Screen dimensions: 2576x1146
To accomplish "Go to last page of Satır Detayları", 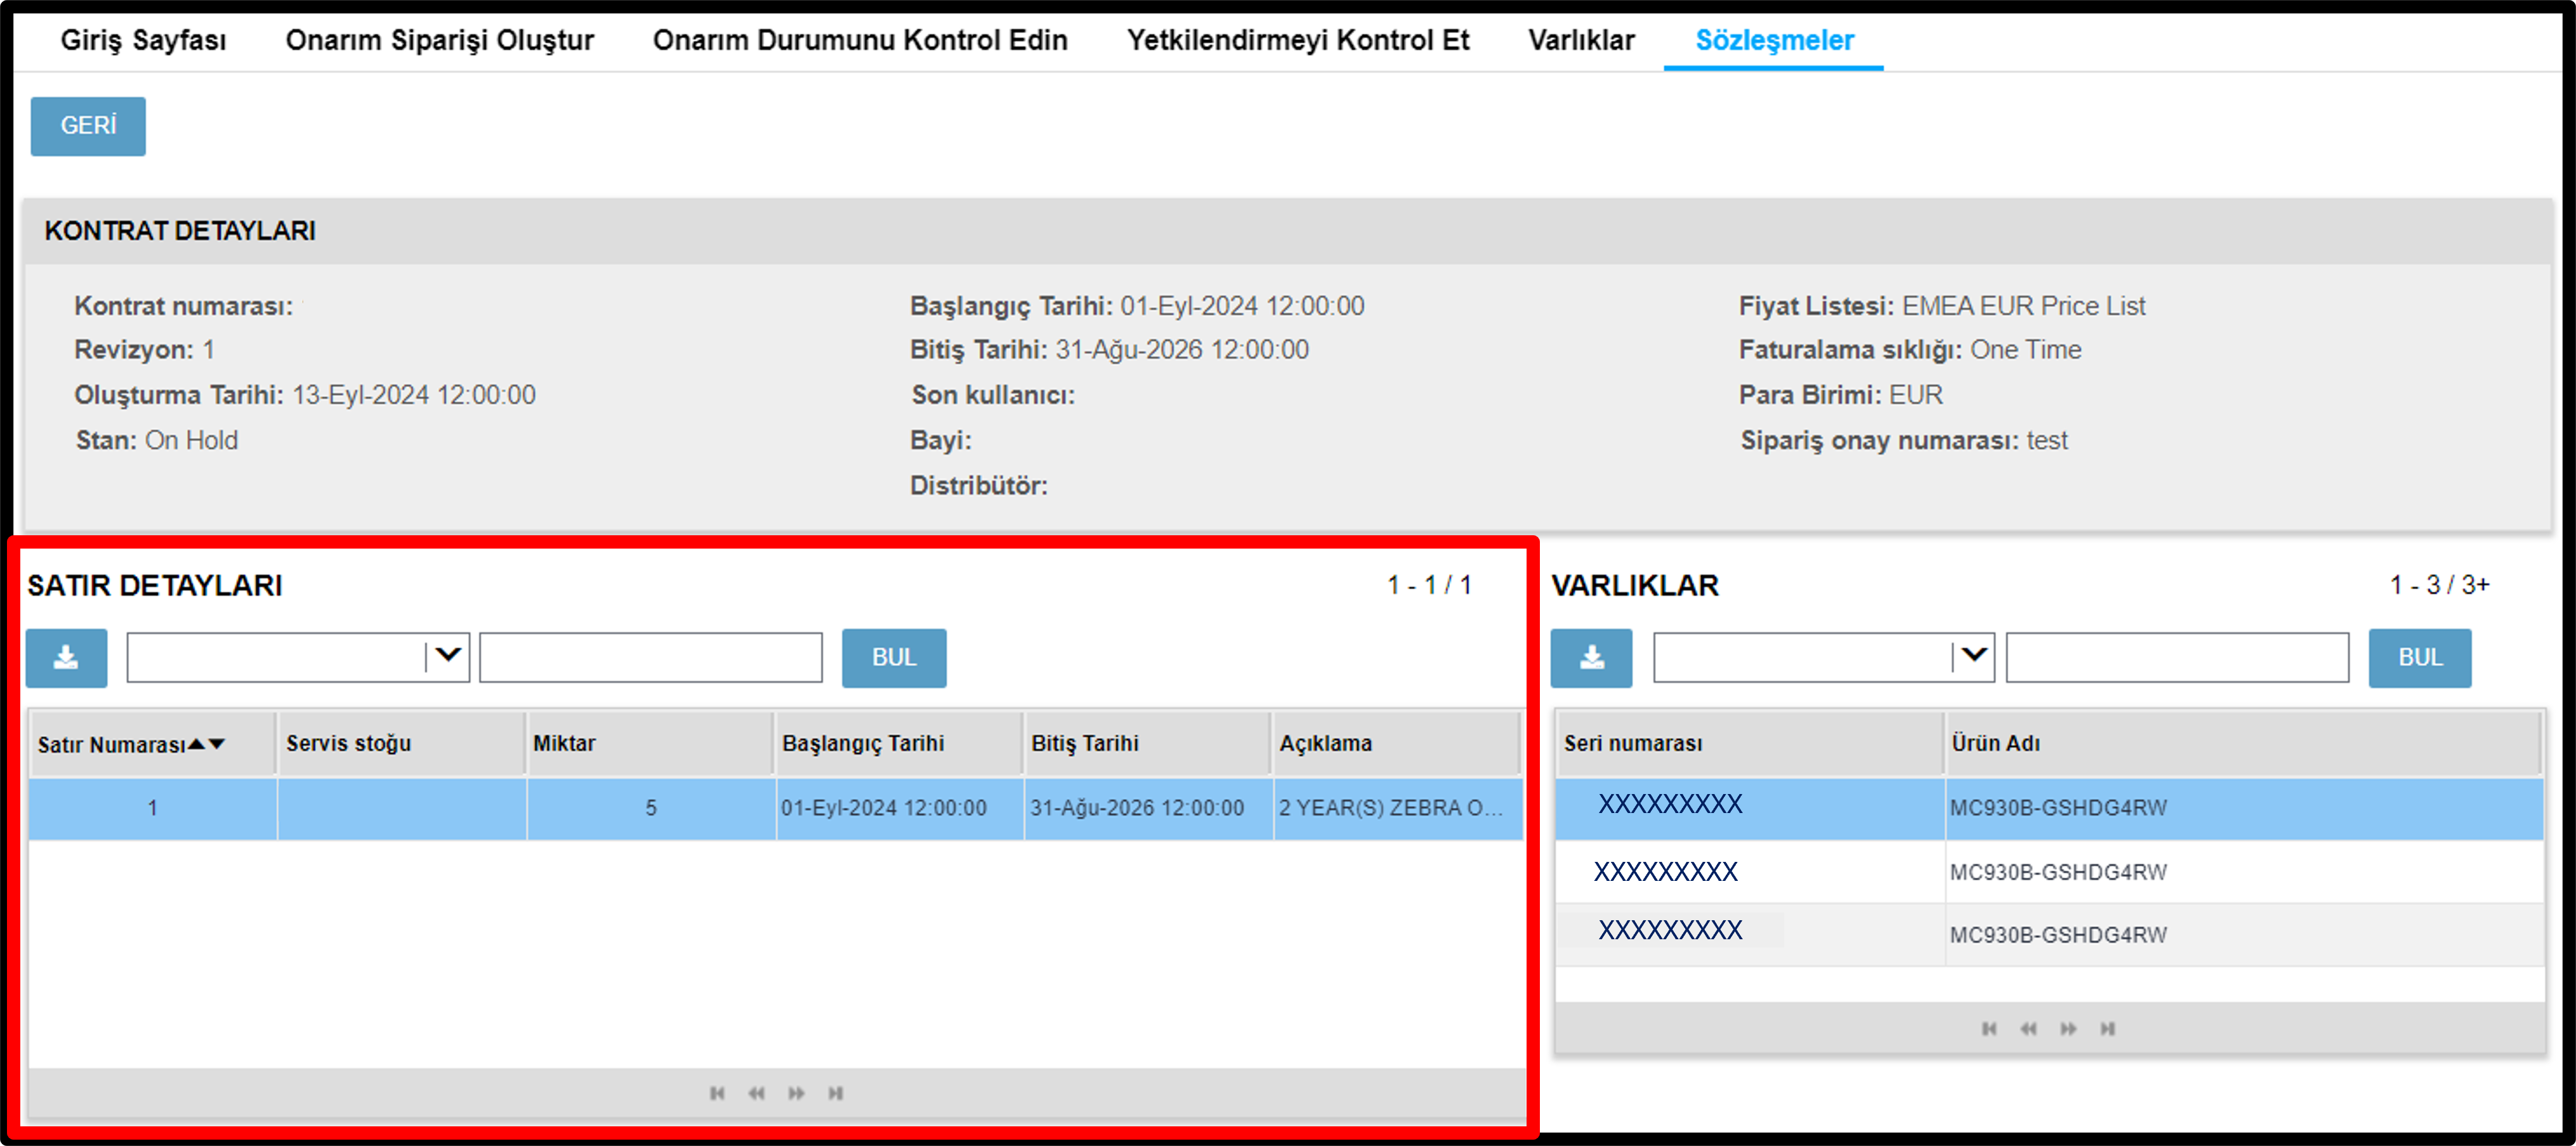I will click(x=836, y=1093).
